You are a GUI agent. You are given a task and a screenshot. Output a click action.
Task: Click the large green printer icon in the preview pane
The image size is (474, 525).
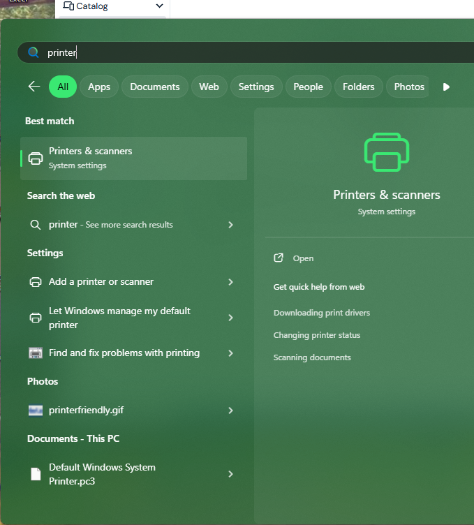(x=387, y=152)
